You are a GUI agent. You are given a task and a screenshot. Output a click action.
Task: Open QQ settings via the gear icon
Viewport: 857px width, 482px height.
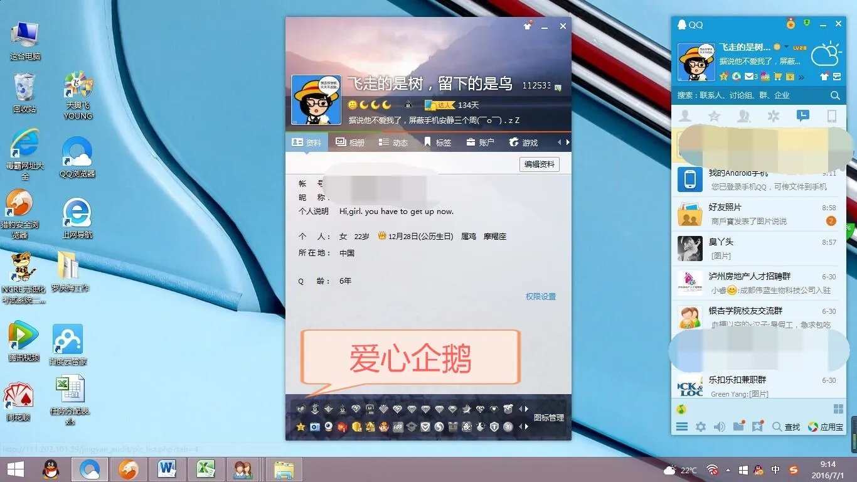701,427
